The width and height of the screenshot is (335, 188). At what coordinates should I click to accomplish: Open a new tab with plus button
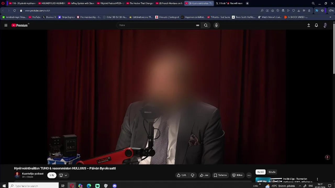click(247, 3)
